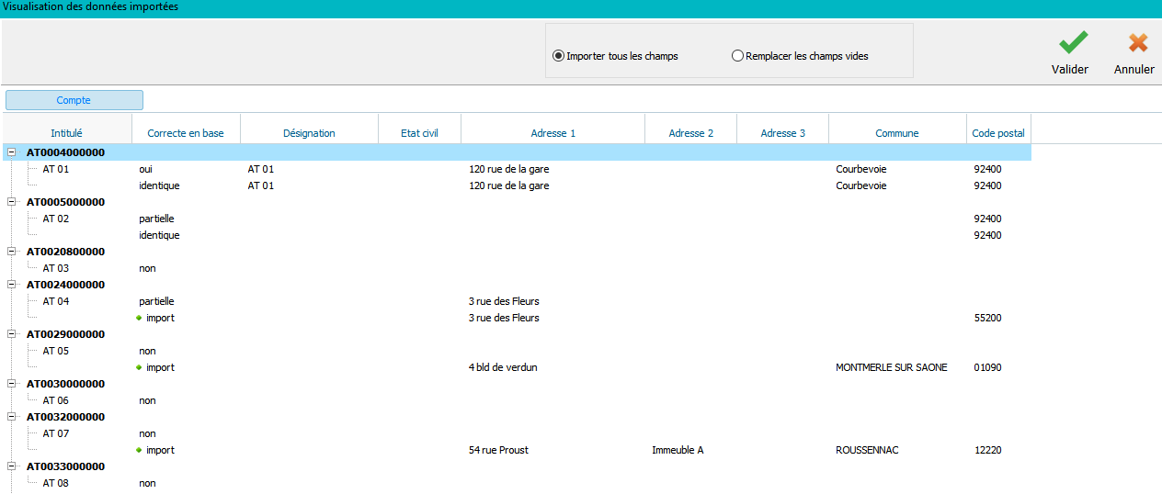Viewport: 1162px width, 494px height.
Task: Collapse the AT0004000000 account node
Action: pos(12,152)
